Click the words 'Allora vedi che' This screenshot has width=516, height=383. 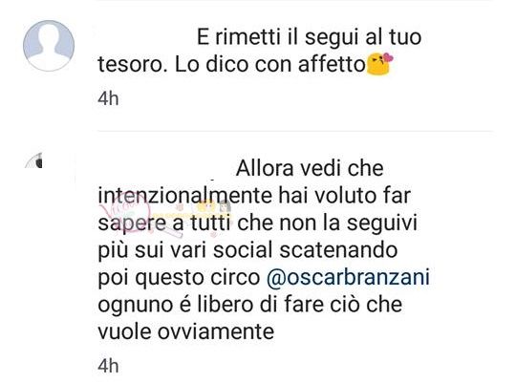(x=310, y=168)
